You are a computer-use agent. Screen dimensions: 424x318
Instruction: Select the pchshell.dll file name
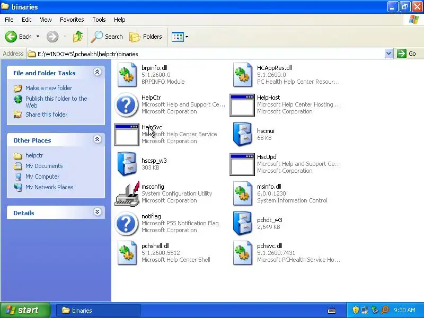pyautogui.click(x=155, y=246)
